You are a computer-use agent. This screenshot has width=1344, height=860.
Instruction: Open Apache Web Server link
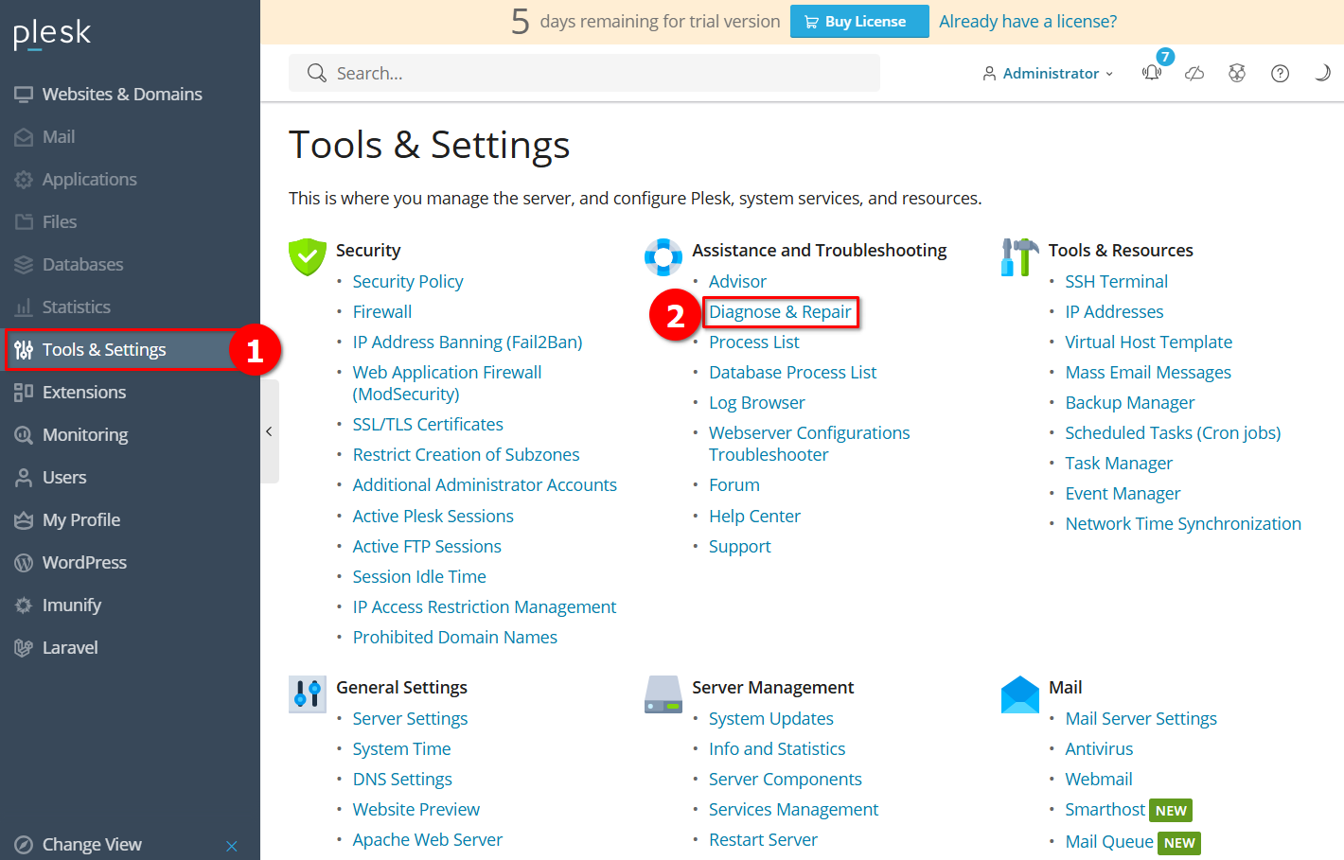click(x=428, y=839)
